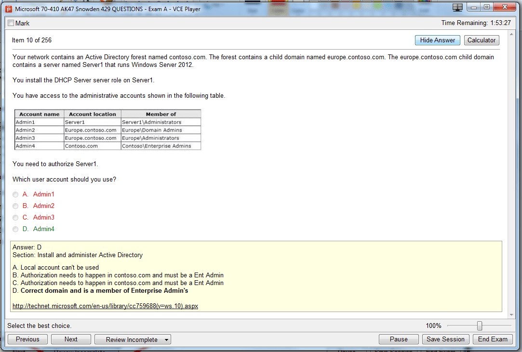The height and width of the screenshot is (352, 522).
Task: Click the Admin3 cell in accounts table
Action: pos(40,138)
